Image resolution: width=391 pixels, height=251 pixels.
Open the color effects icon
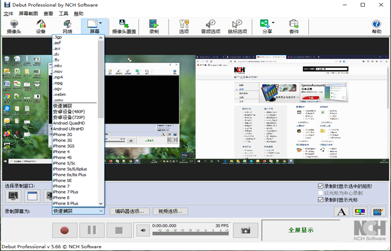(x=360, y=212)
